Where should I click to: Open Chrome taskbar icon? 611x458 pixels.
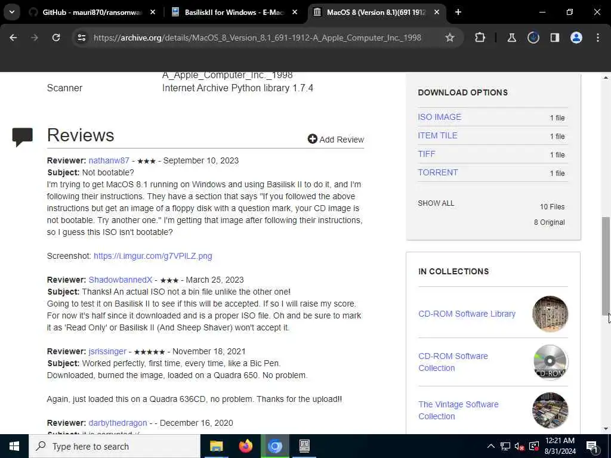(x=274, y=446)
